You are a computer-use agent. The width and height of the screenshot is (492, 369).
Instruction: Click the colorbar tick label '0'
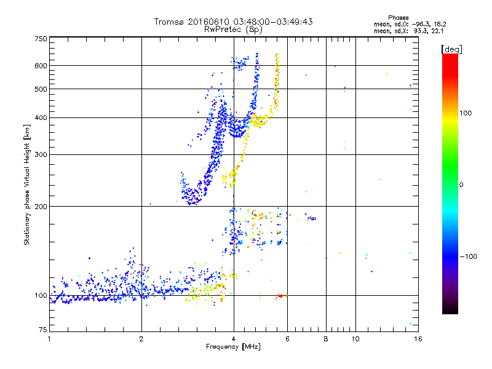(461, 185)
